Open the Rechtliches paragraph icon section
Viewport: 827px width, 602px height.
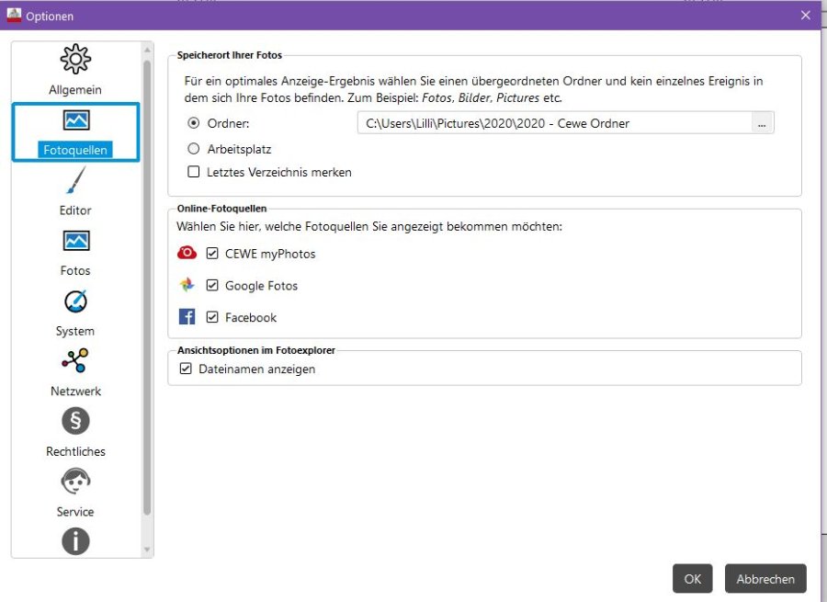point(75,422)
